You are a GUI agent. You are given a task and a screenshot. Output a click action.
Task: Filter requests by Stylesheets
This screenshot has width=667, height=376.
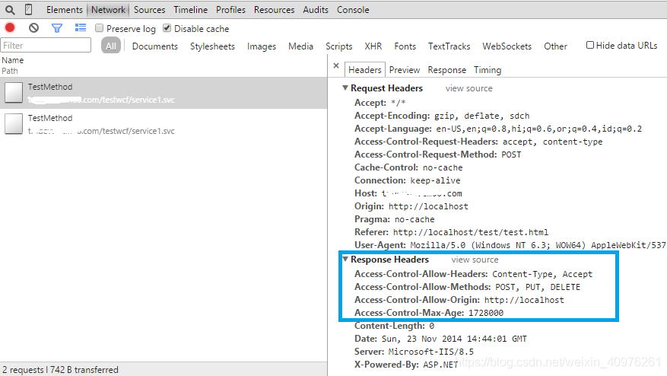212,46
